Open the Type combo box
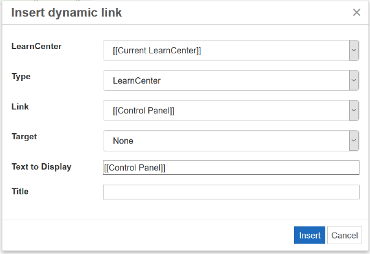 (x=225, y=80)
